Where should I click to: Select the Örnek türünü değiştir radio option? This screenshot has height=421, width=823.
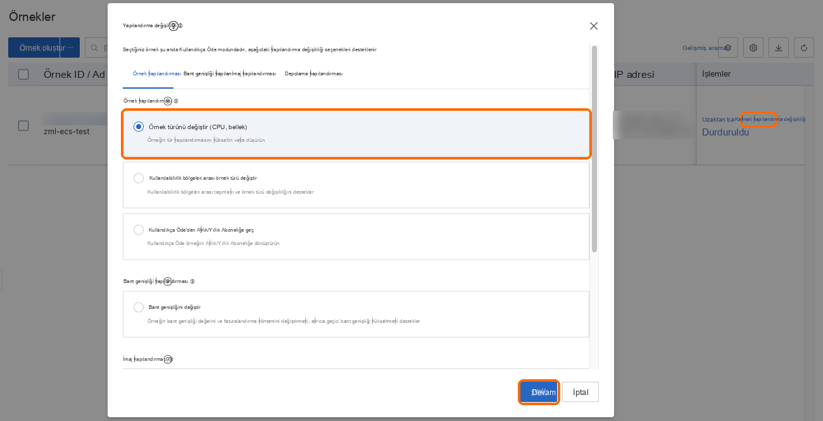(x=139, y=127)
